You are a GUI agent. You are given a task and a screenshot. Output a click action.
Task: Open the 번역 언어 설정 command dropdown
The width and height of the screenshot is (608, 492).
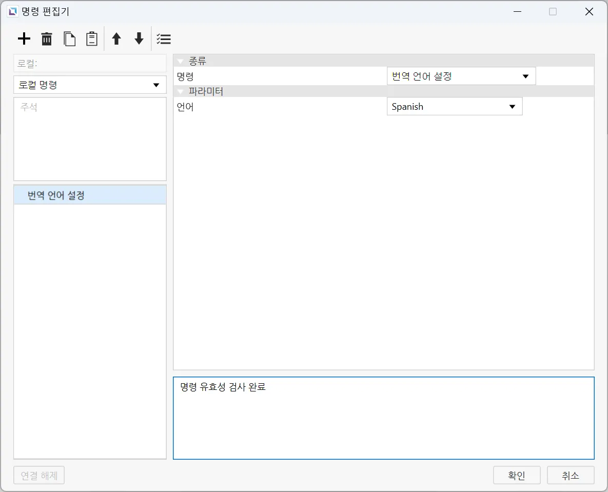(461, 76)
